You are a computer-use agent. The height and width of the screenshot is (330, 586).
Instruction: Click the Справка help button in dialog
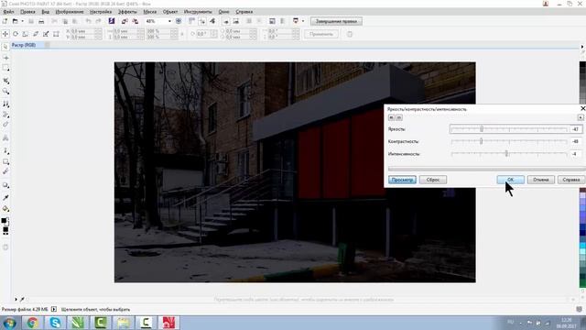(571, 180)
